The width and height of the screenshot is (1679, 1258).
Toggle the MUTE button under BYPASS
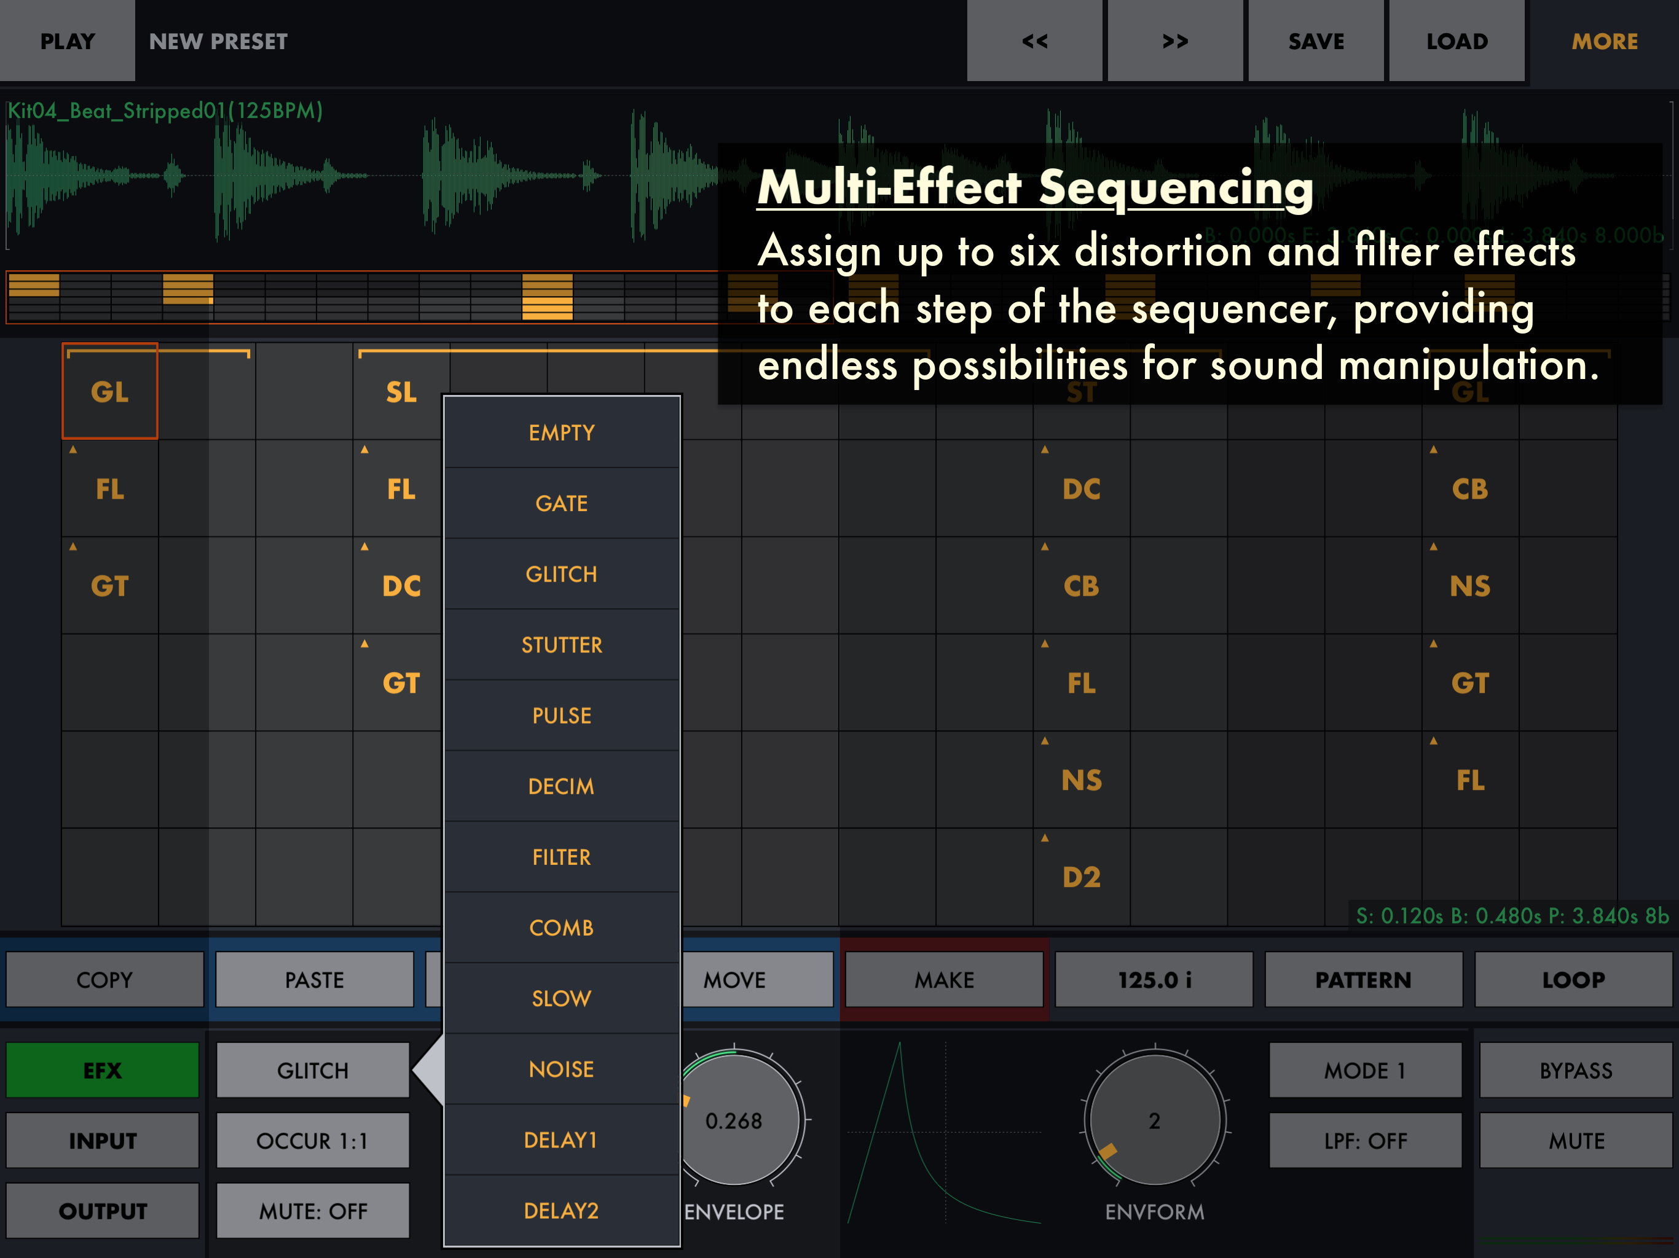click(1576, 1141)
